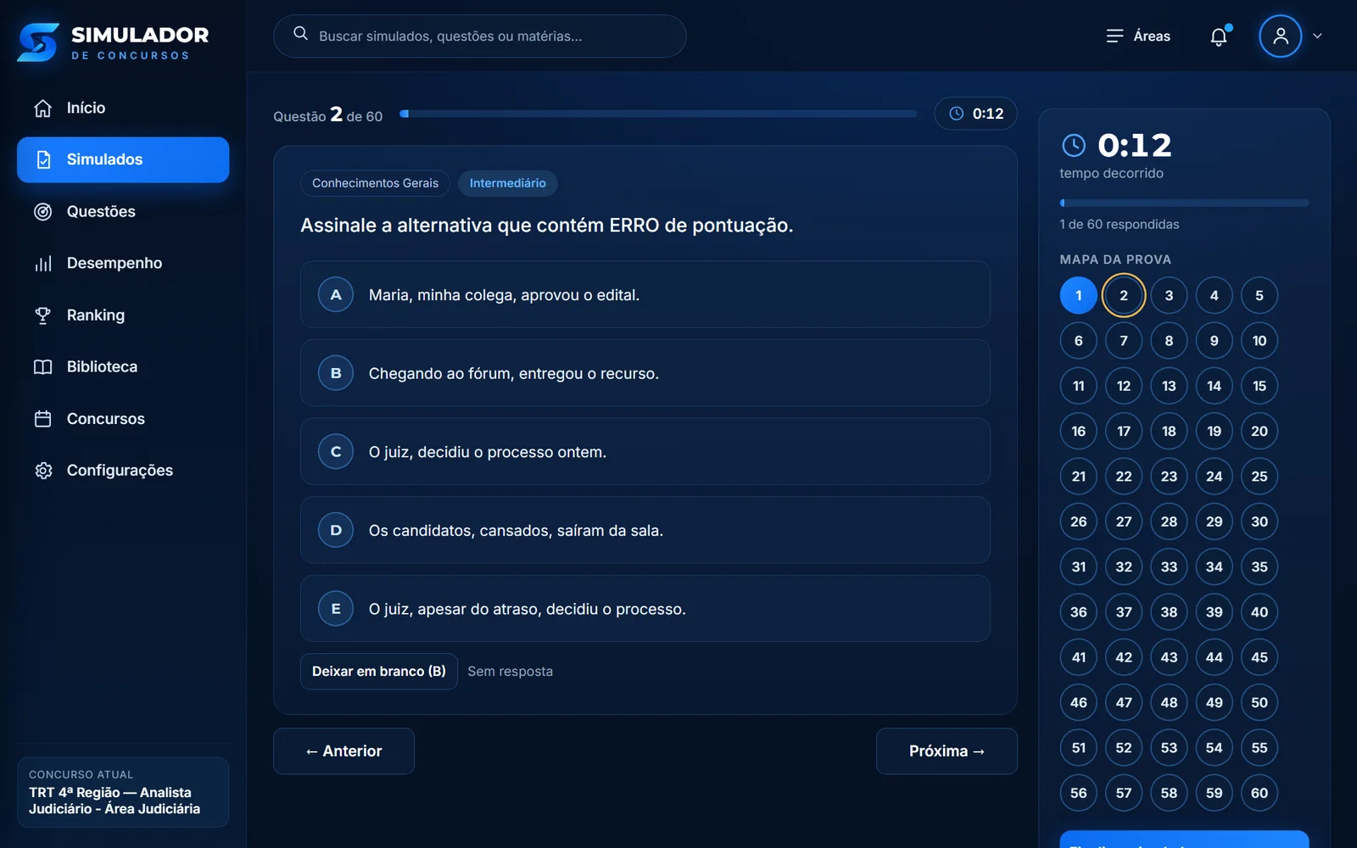
Task: Focus the Buscar simulados search field
Action: (x=480, y=36)
